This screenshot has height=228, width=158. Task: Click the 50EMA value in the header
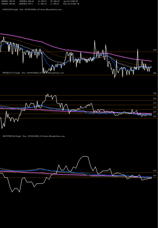click(x=9, y=4)
